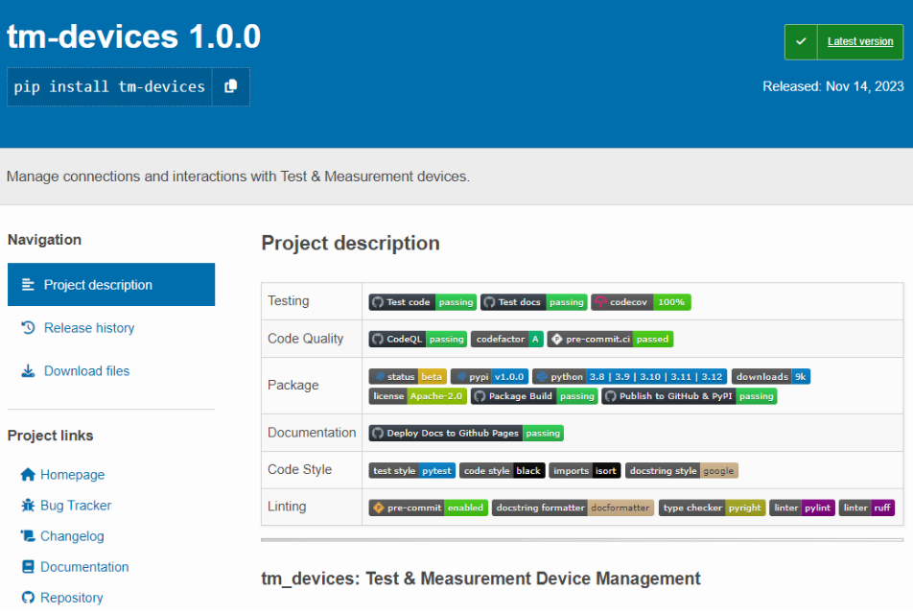The width and height of the screenshot is (913, 614).
Task: Open the Documentation project link
Action: pos(84,567)
